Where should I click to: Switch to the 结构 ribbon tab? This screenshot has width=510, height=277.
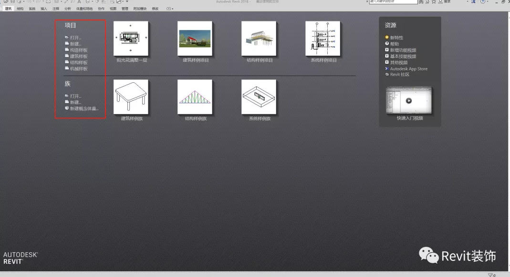(20, 9)
